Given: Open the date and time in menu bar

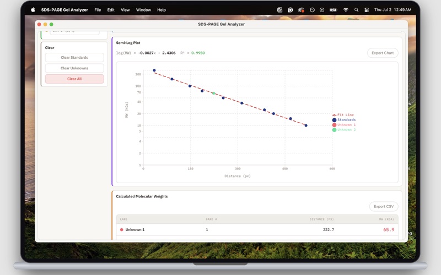Looking at the screenshot, I should tap(392, 10).
